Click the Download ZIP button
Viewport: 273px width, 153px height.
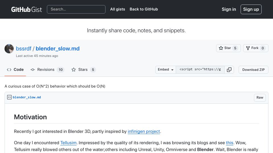tap(253, 70)
